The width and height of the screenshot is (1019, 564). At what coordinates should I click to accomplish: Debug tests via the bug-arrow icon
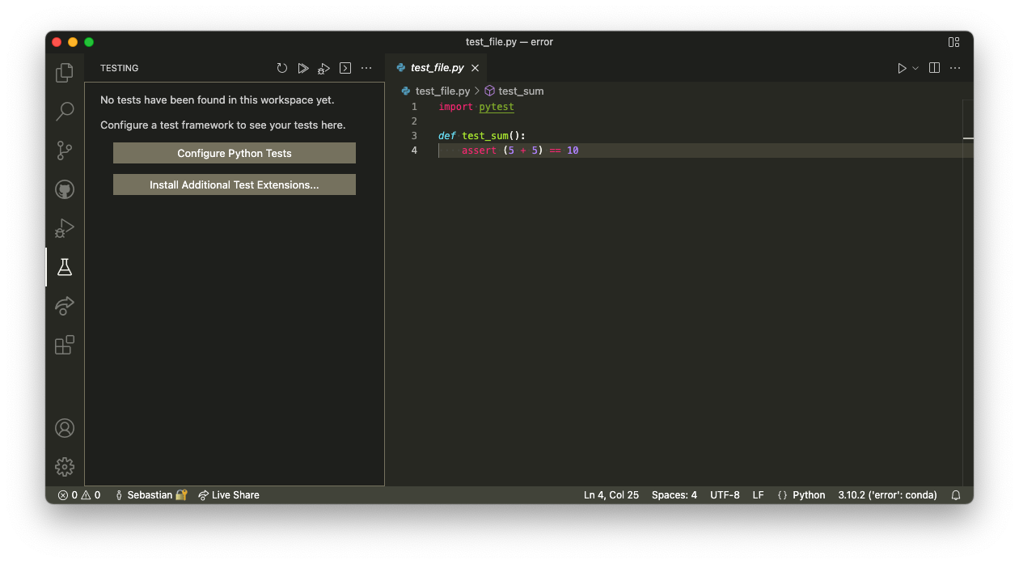323,68
